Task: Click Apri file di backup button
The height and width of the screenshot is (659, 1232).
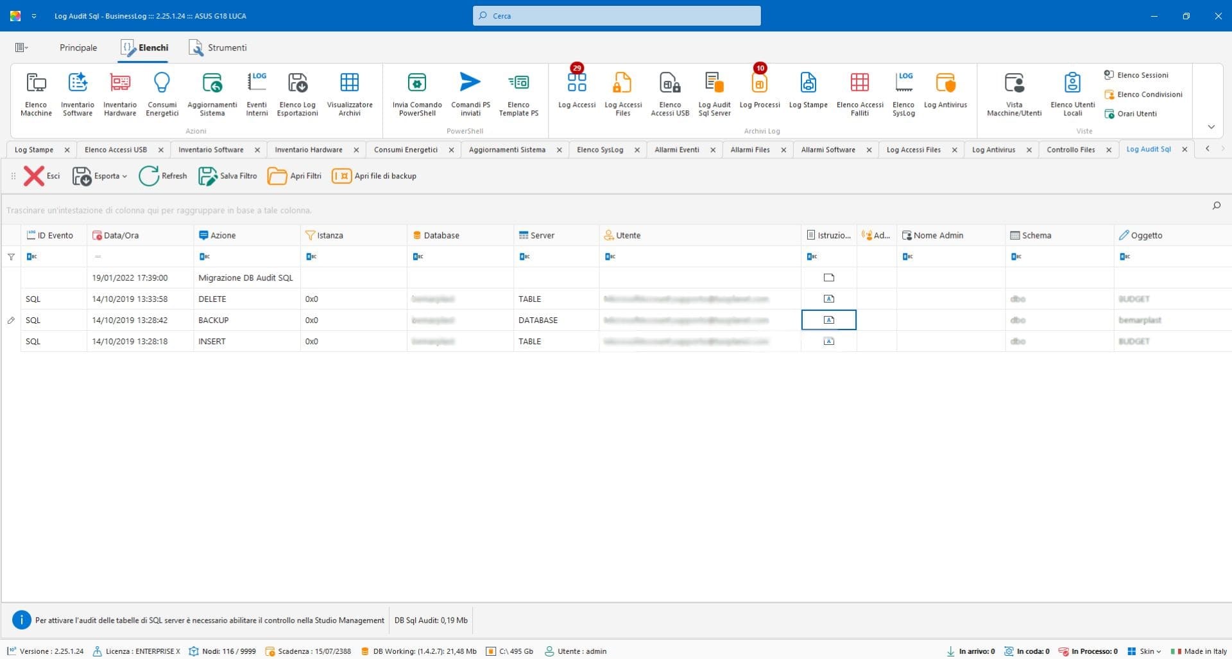Action: [374, 176]
